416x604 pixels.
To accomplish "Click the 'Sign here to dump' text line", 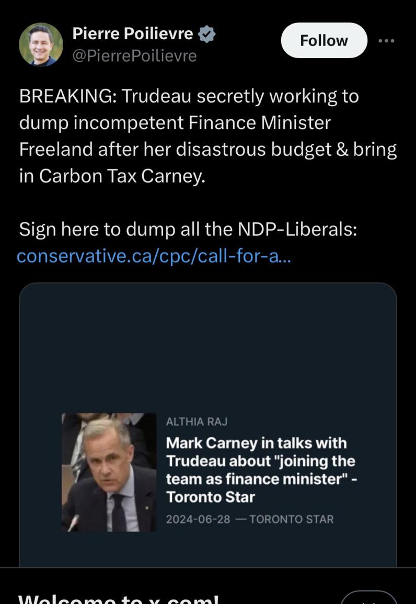I will click(188, 229).
